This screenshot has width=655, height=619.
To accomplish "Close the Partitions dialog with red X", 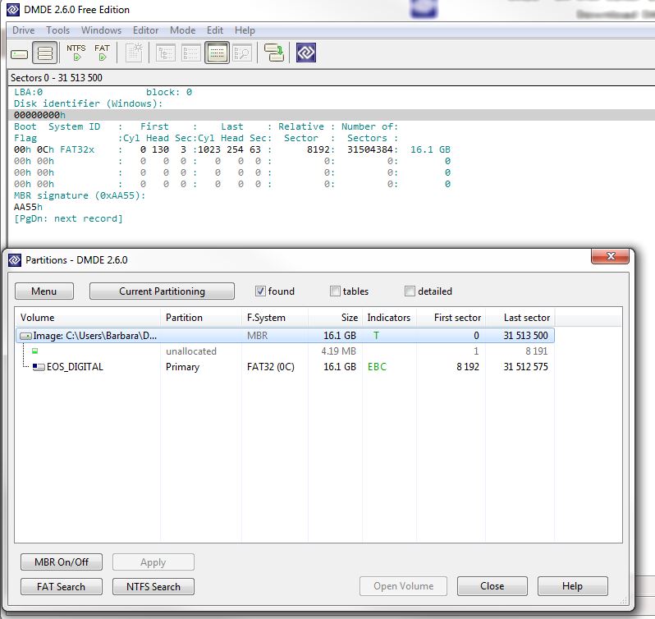I will click(610, 256).
